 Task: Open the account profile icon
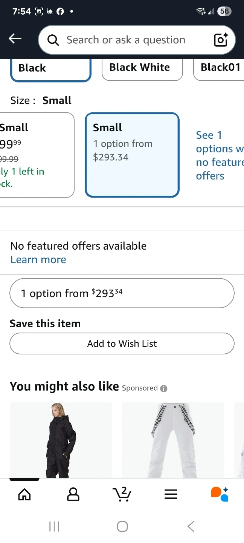click(73, 494)
